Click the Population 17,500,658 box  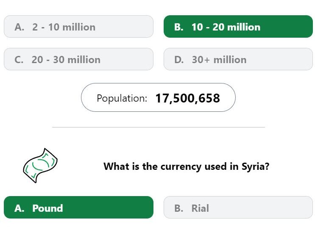pyautogui.click(x=158, y=97)
